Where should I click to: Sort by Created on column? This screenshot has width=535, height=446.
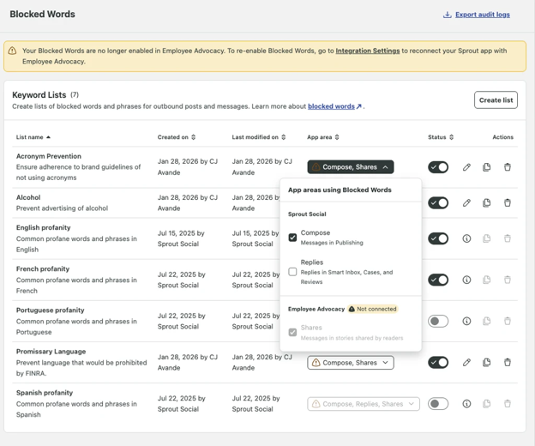tap(177, 137)
